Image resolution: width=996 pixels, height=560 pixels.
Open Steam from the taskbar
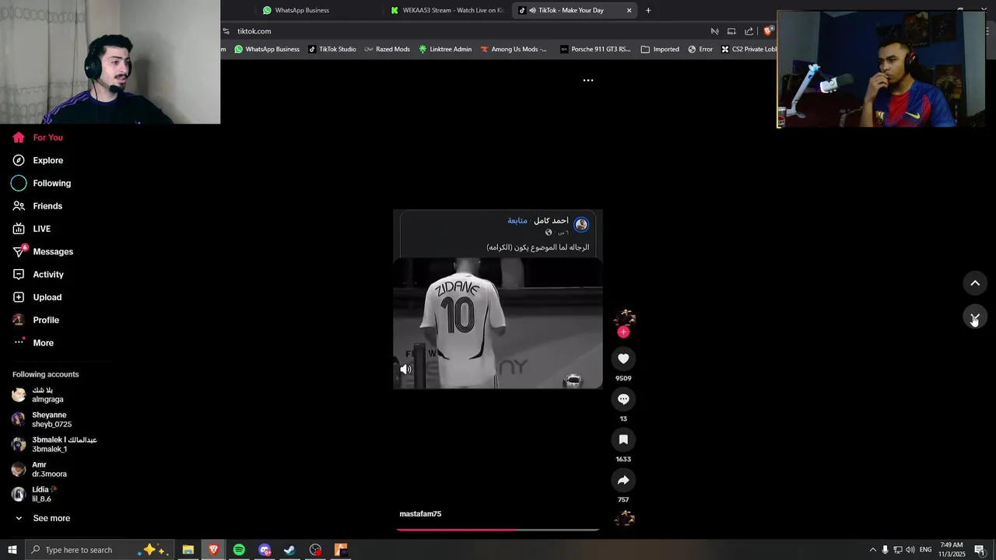289,550
